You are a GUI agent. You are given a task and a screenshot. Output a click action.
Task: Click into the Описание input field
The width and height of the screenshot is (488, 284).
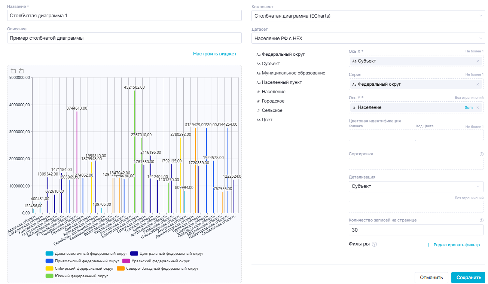pos(124,38)
